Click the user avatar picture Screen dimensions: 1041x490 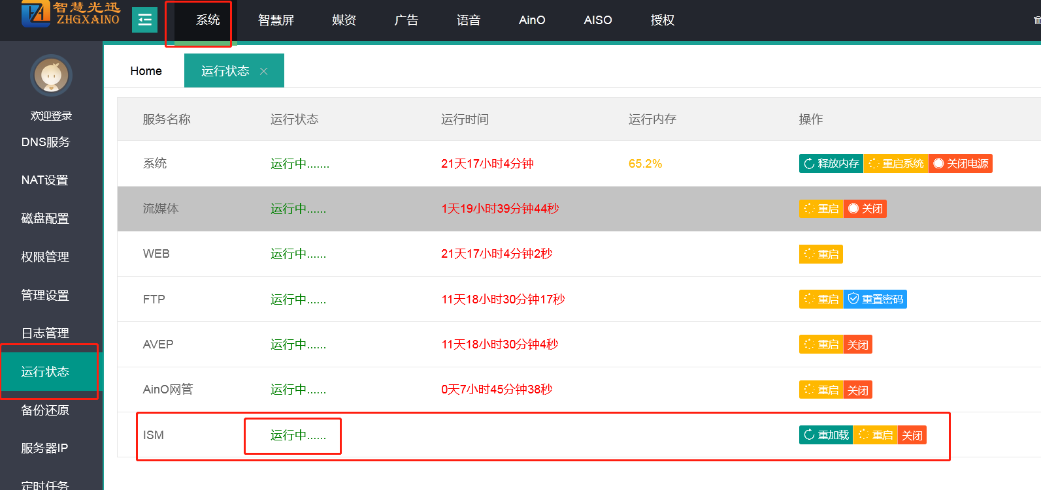click(51, 75)
